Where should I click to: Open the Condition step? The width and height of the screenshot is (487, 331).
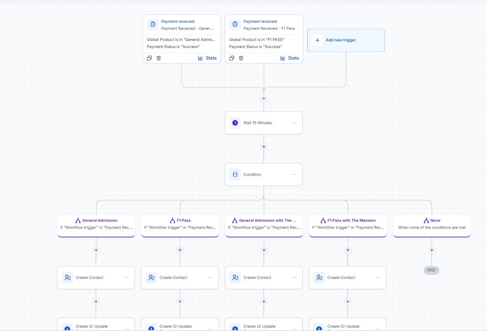[264, 174]
